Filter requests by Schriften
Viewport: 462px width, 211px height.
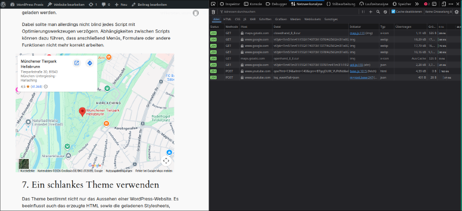[265, 19]
